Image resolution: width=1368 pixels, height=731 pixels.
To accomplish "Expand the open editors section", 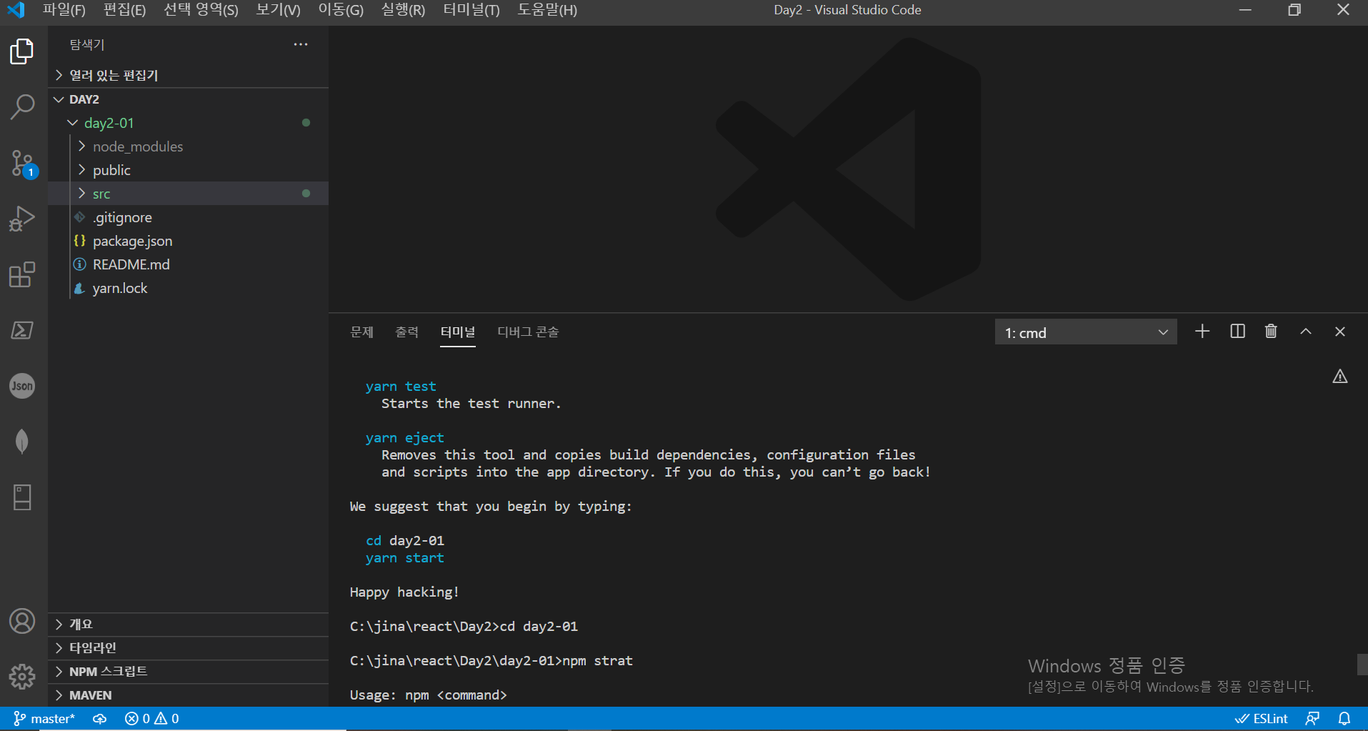I will tap(189, 75).
